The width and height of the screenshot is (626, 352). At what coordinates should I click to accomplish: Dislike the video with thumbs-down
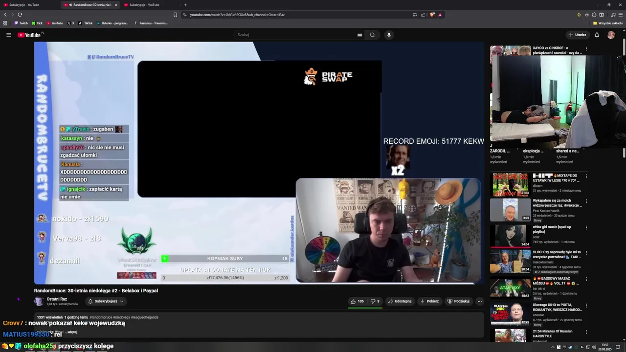[x=375, y=301]
